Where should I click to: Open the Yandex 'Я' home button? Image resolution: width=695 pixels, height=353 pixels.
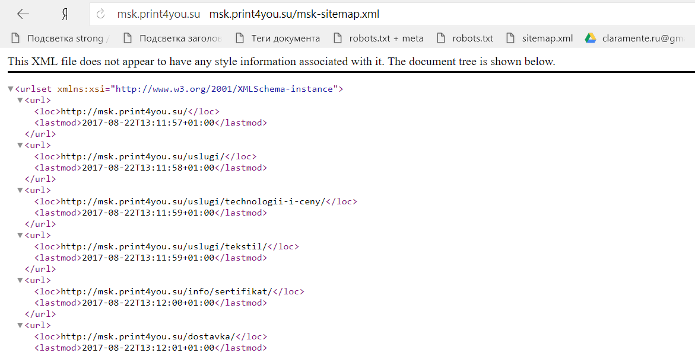[65, 15]
